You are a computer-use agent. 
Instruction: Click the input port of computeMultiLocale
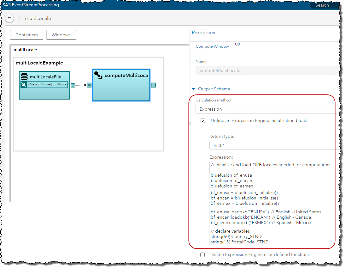point(89,85)
